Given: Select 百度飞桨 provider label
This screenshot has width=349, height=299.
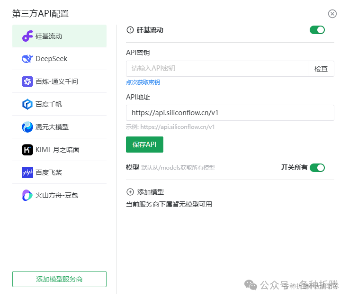Looking at the screenshot, I should [x=49, y=172].
